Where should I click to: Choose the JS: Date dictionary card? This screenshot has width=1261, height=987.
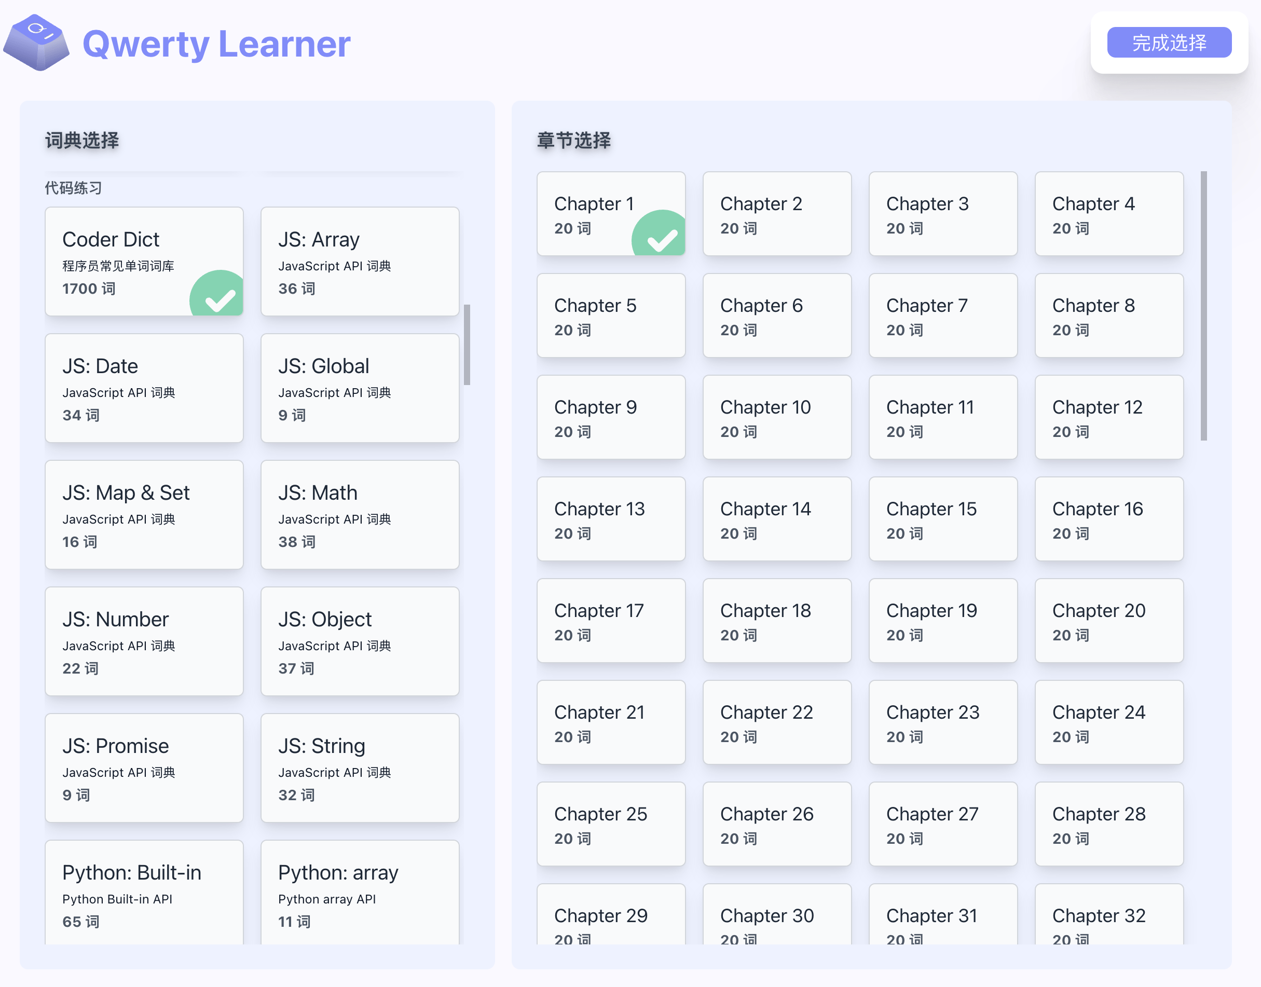[x=144, y=388]
